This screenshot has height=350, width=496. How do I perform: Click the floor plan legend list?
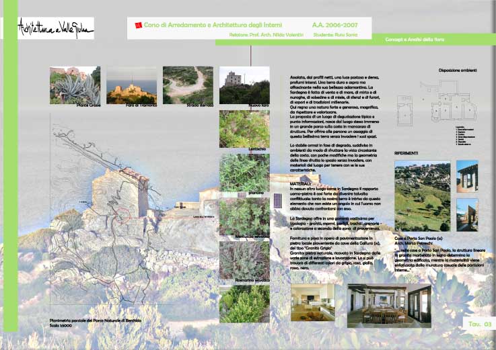pyautogui.click(x=465, y=136)
